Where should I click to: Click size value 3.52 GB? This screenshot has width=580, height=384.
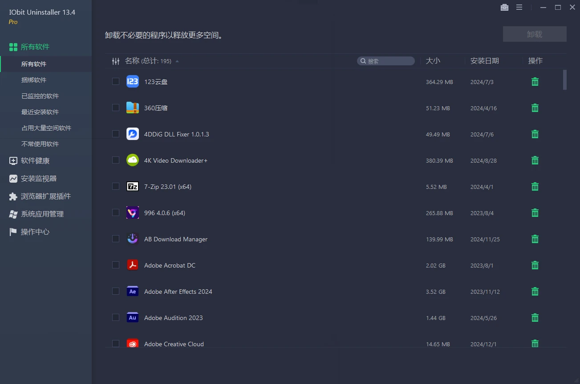[436, 292]
